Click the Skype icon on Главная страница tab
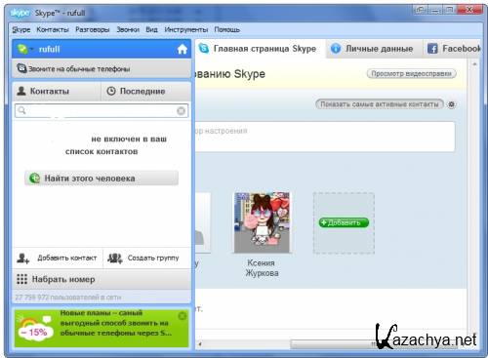 click(204, 49)
